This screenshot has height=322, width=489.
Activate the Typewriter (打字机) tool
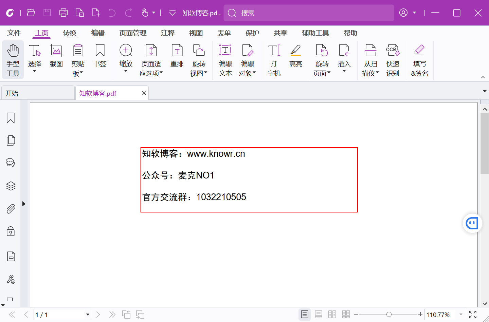(x=274, y=60)
